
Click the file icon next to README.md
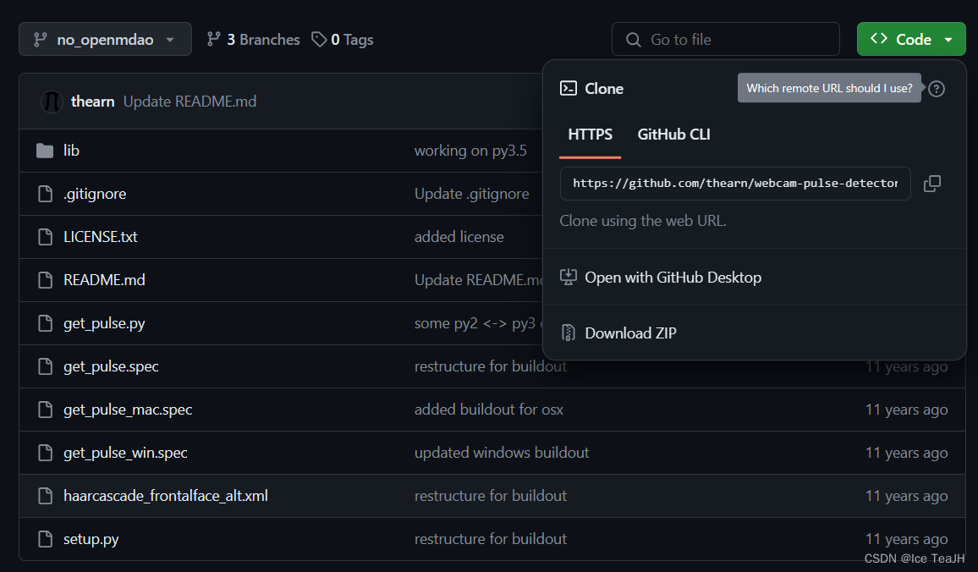45,279
